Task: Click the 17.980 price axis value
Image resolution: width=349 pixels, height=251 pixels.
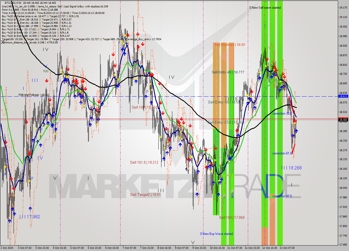Action: coord(343,197)
